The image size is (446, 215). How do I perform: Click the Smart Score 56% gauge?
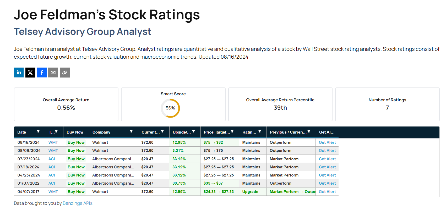[170, 108]
